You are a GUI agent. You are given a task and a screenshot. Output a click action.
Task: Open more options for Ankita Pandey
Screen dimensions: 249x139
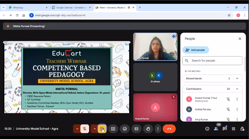[237, 109]
